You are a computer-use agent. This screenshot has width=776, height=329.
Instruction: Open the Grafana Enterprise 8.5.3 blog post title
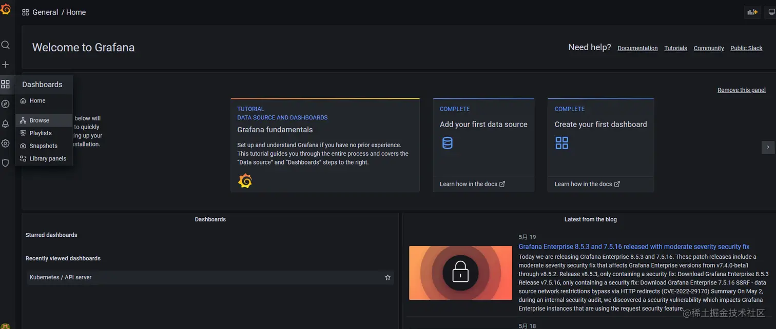pos(634,246)
